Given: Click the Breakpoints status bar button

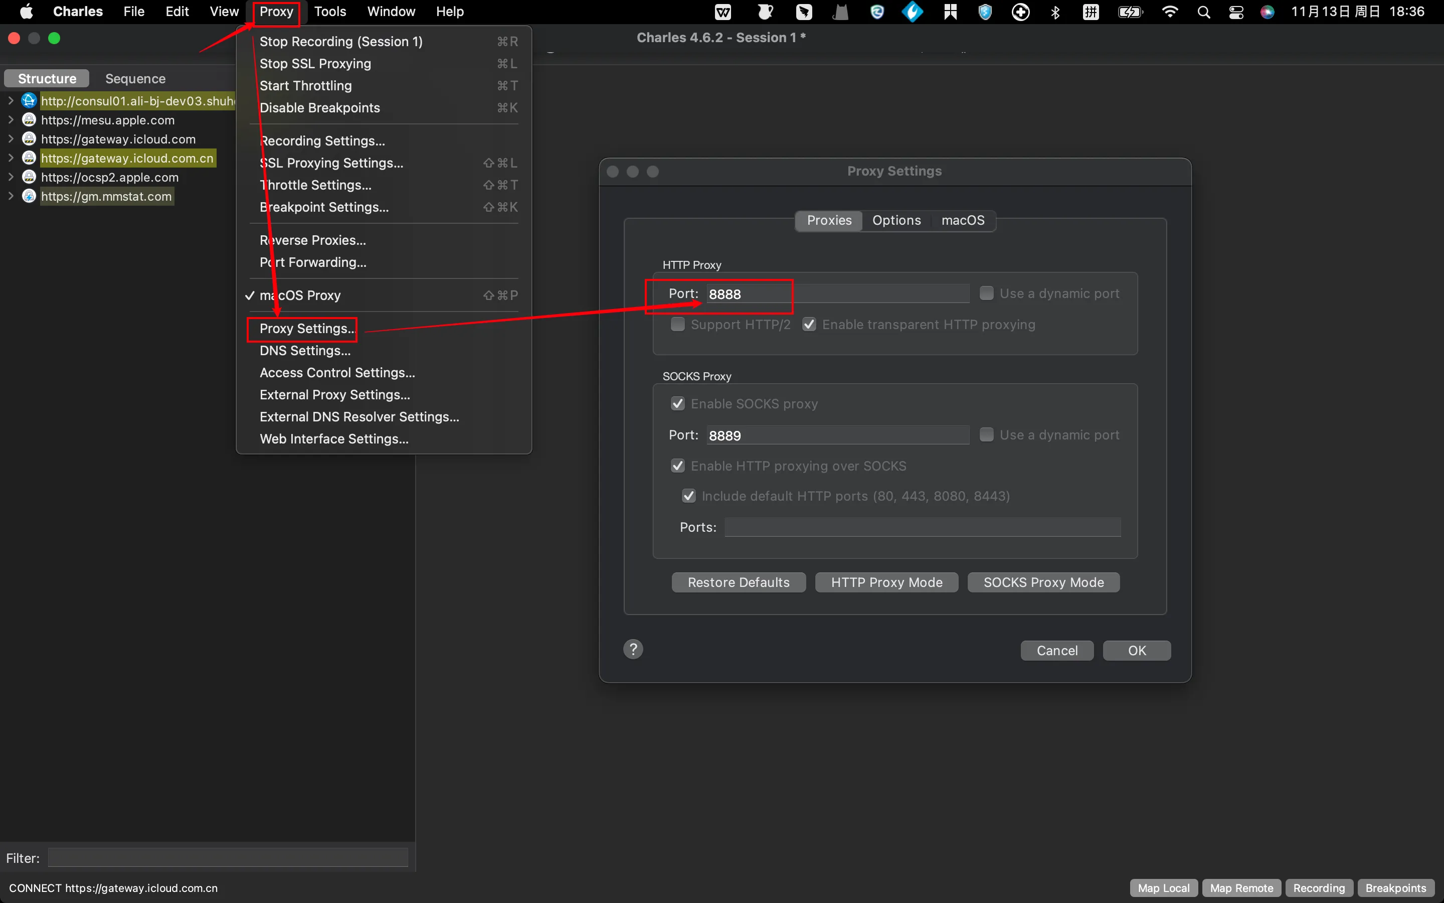Looking at the screenshot, I should pyautogui.click(x=1395, y=888).
